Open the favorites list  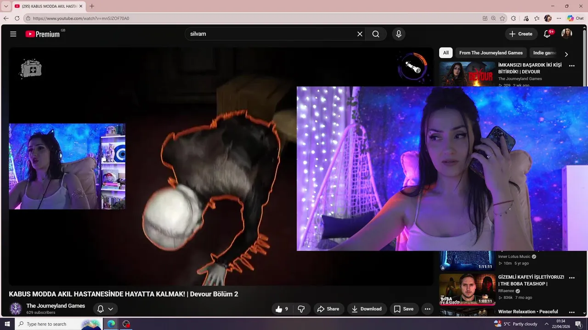(x=537, y=18)
